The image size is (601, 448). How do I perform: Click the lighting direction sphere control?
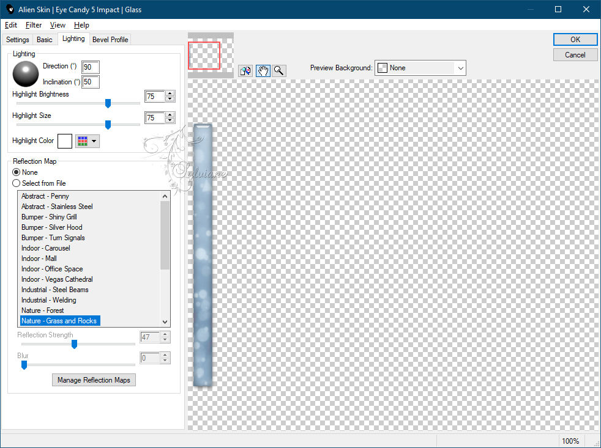coord(26,74)
